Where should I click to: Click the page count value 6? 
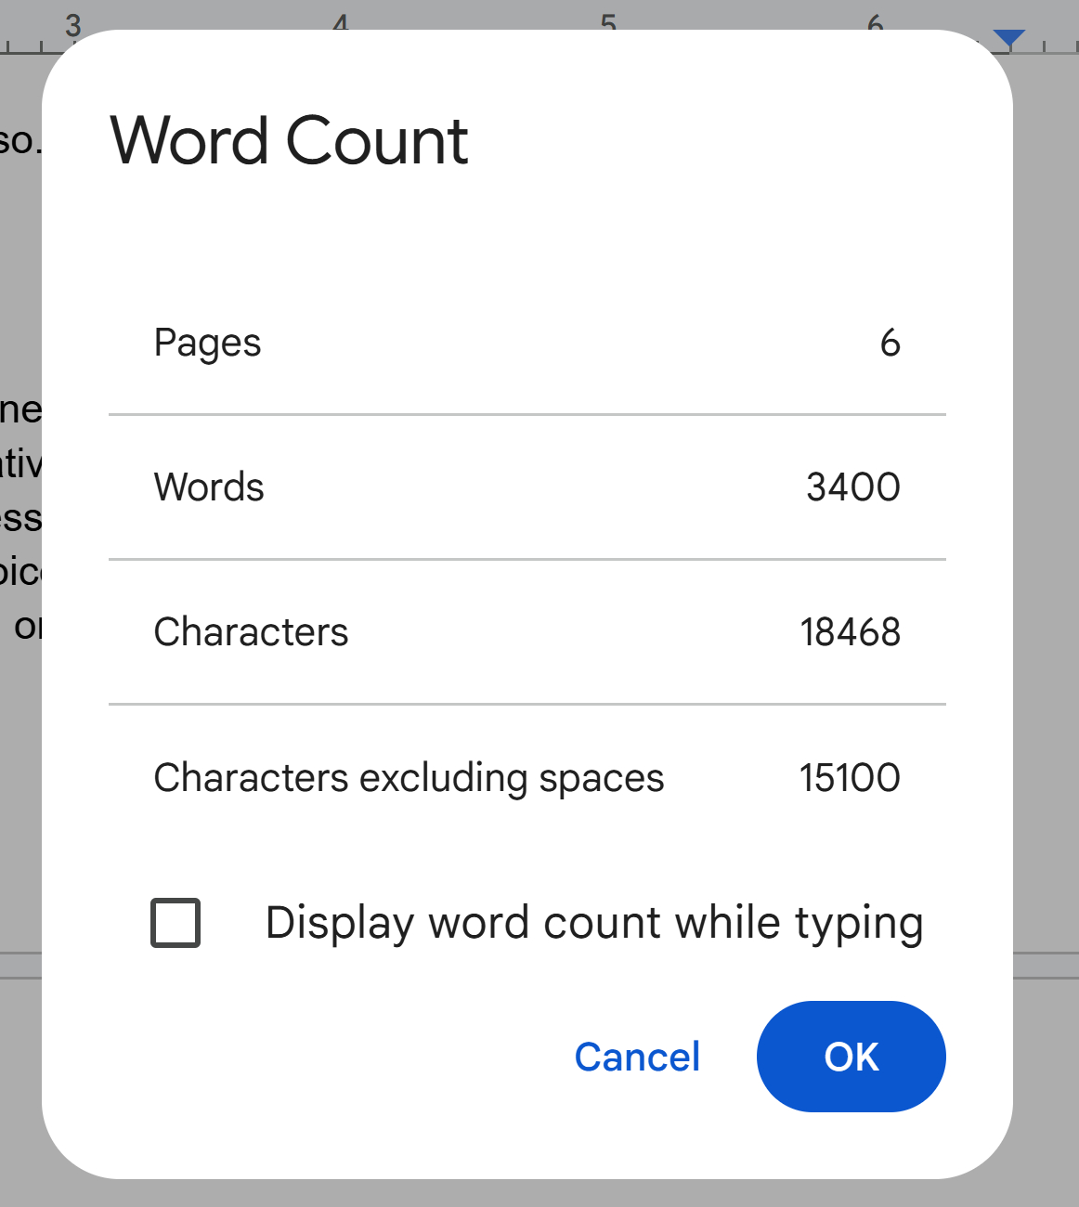click(x=890, y=343)
